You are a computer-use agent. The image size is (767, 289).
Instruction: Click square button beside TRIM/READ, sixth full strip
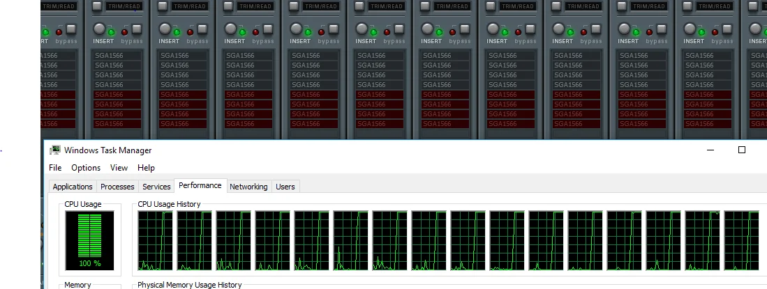424,6
